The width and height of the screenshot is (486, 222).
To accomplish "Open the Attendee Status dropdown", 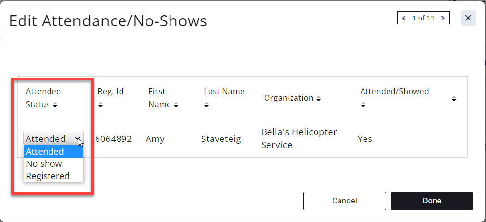I will [x=53, y=139].
